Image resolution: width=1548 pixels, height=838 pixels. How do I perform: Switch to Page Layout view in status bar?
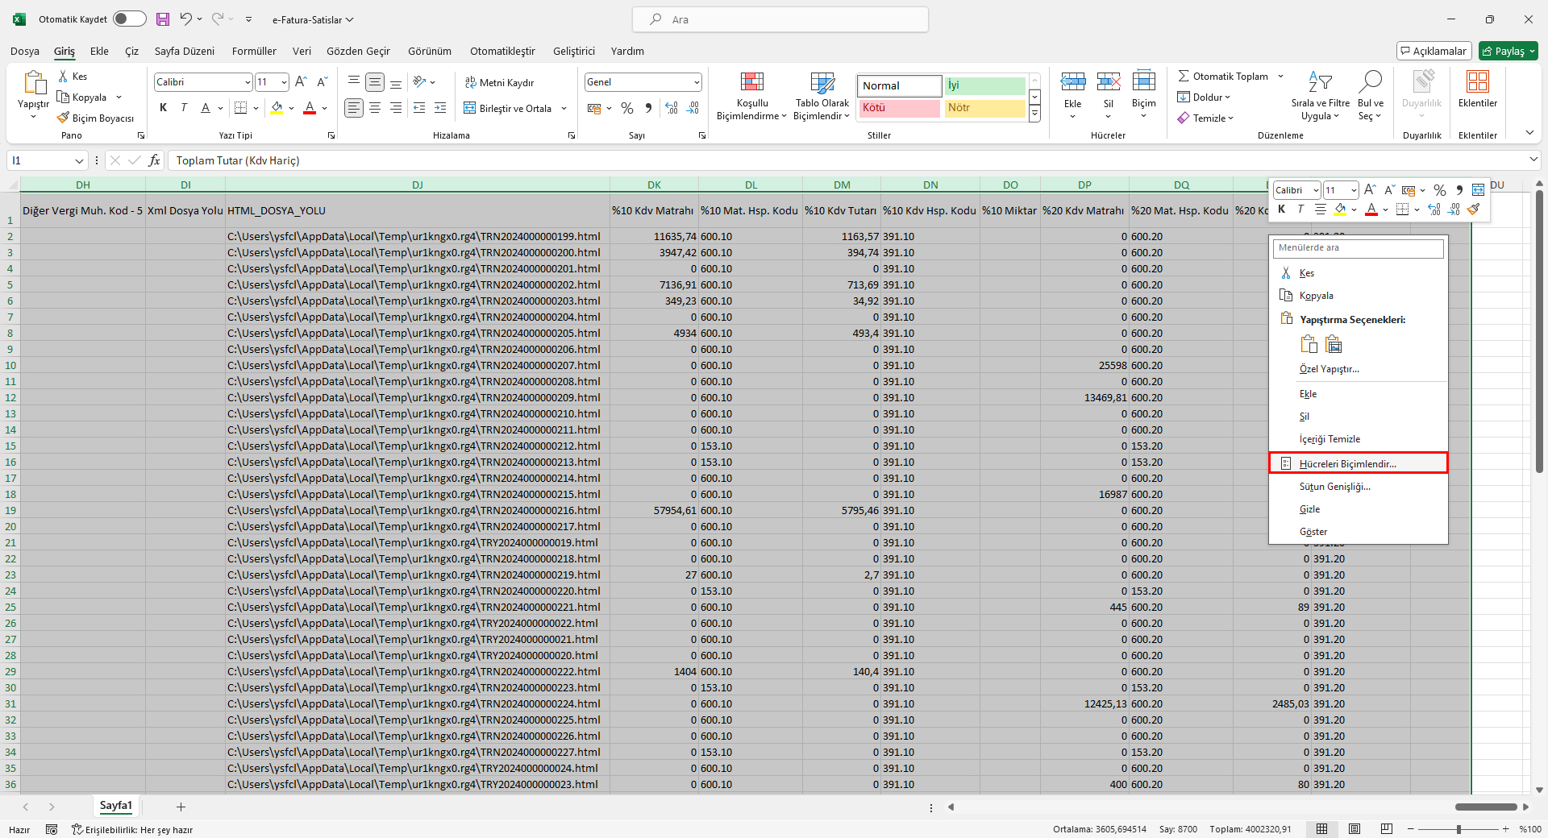tap(1354, 829)
